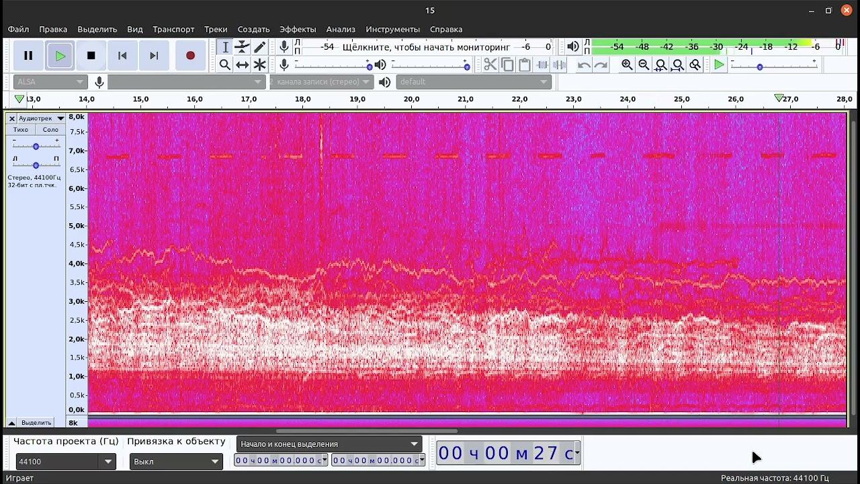Open the Создать menu
This screenshot has width=860, height=484.
[x=254, y=30]
